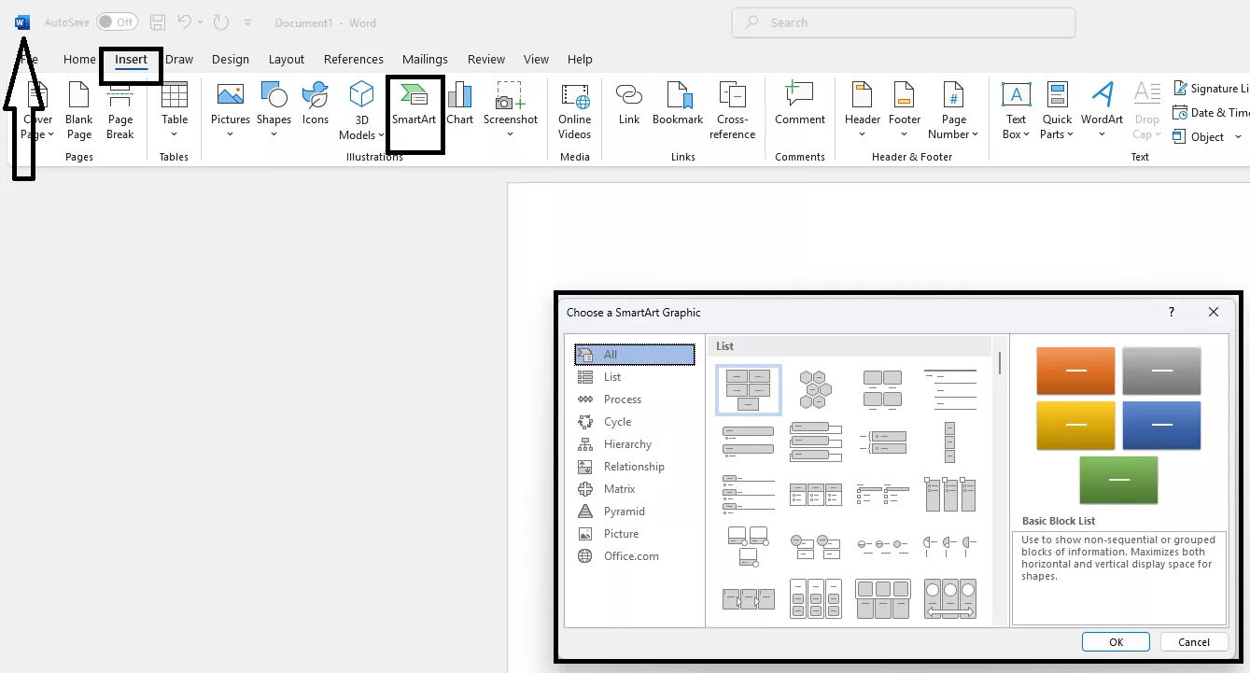Select the Relationship category
Viewport: 1250px width, 673px height.
pyautogui.click(x=635, y=467)
